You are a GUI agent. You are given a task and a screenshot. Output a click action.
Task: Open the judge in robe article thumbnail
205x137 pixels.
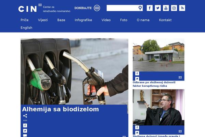[x=159, y=107]
